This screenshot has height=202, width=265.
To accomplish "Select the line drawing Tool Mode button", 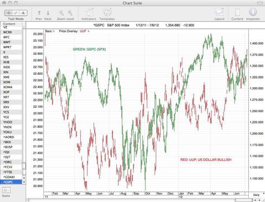I will click(x=16, y=13).
